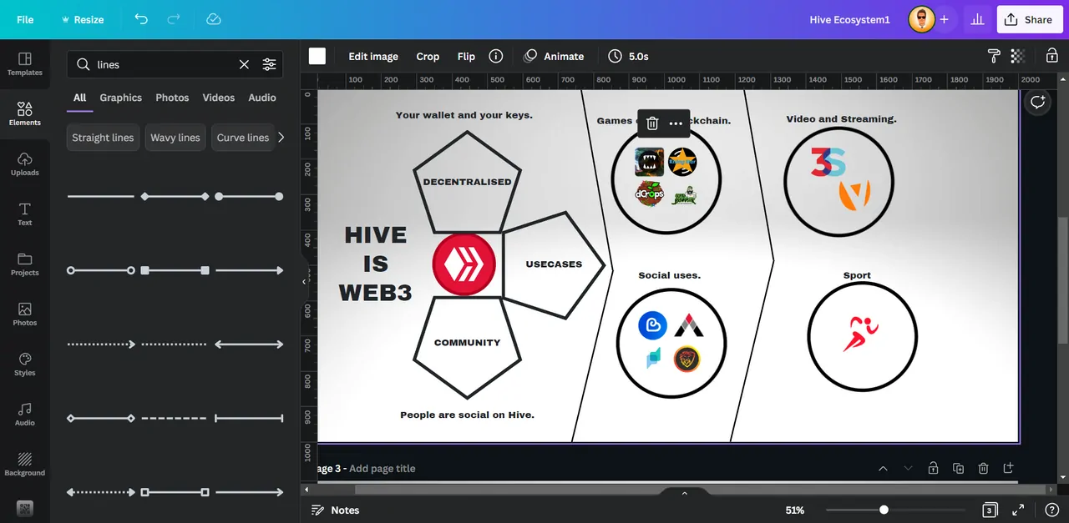Toggle the lock icon in toolbar

(1052, 56)
